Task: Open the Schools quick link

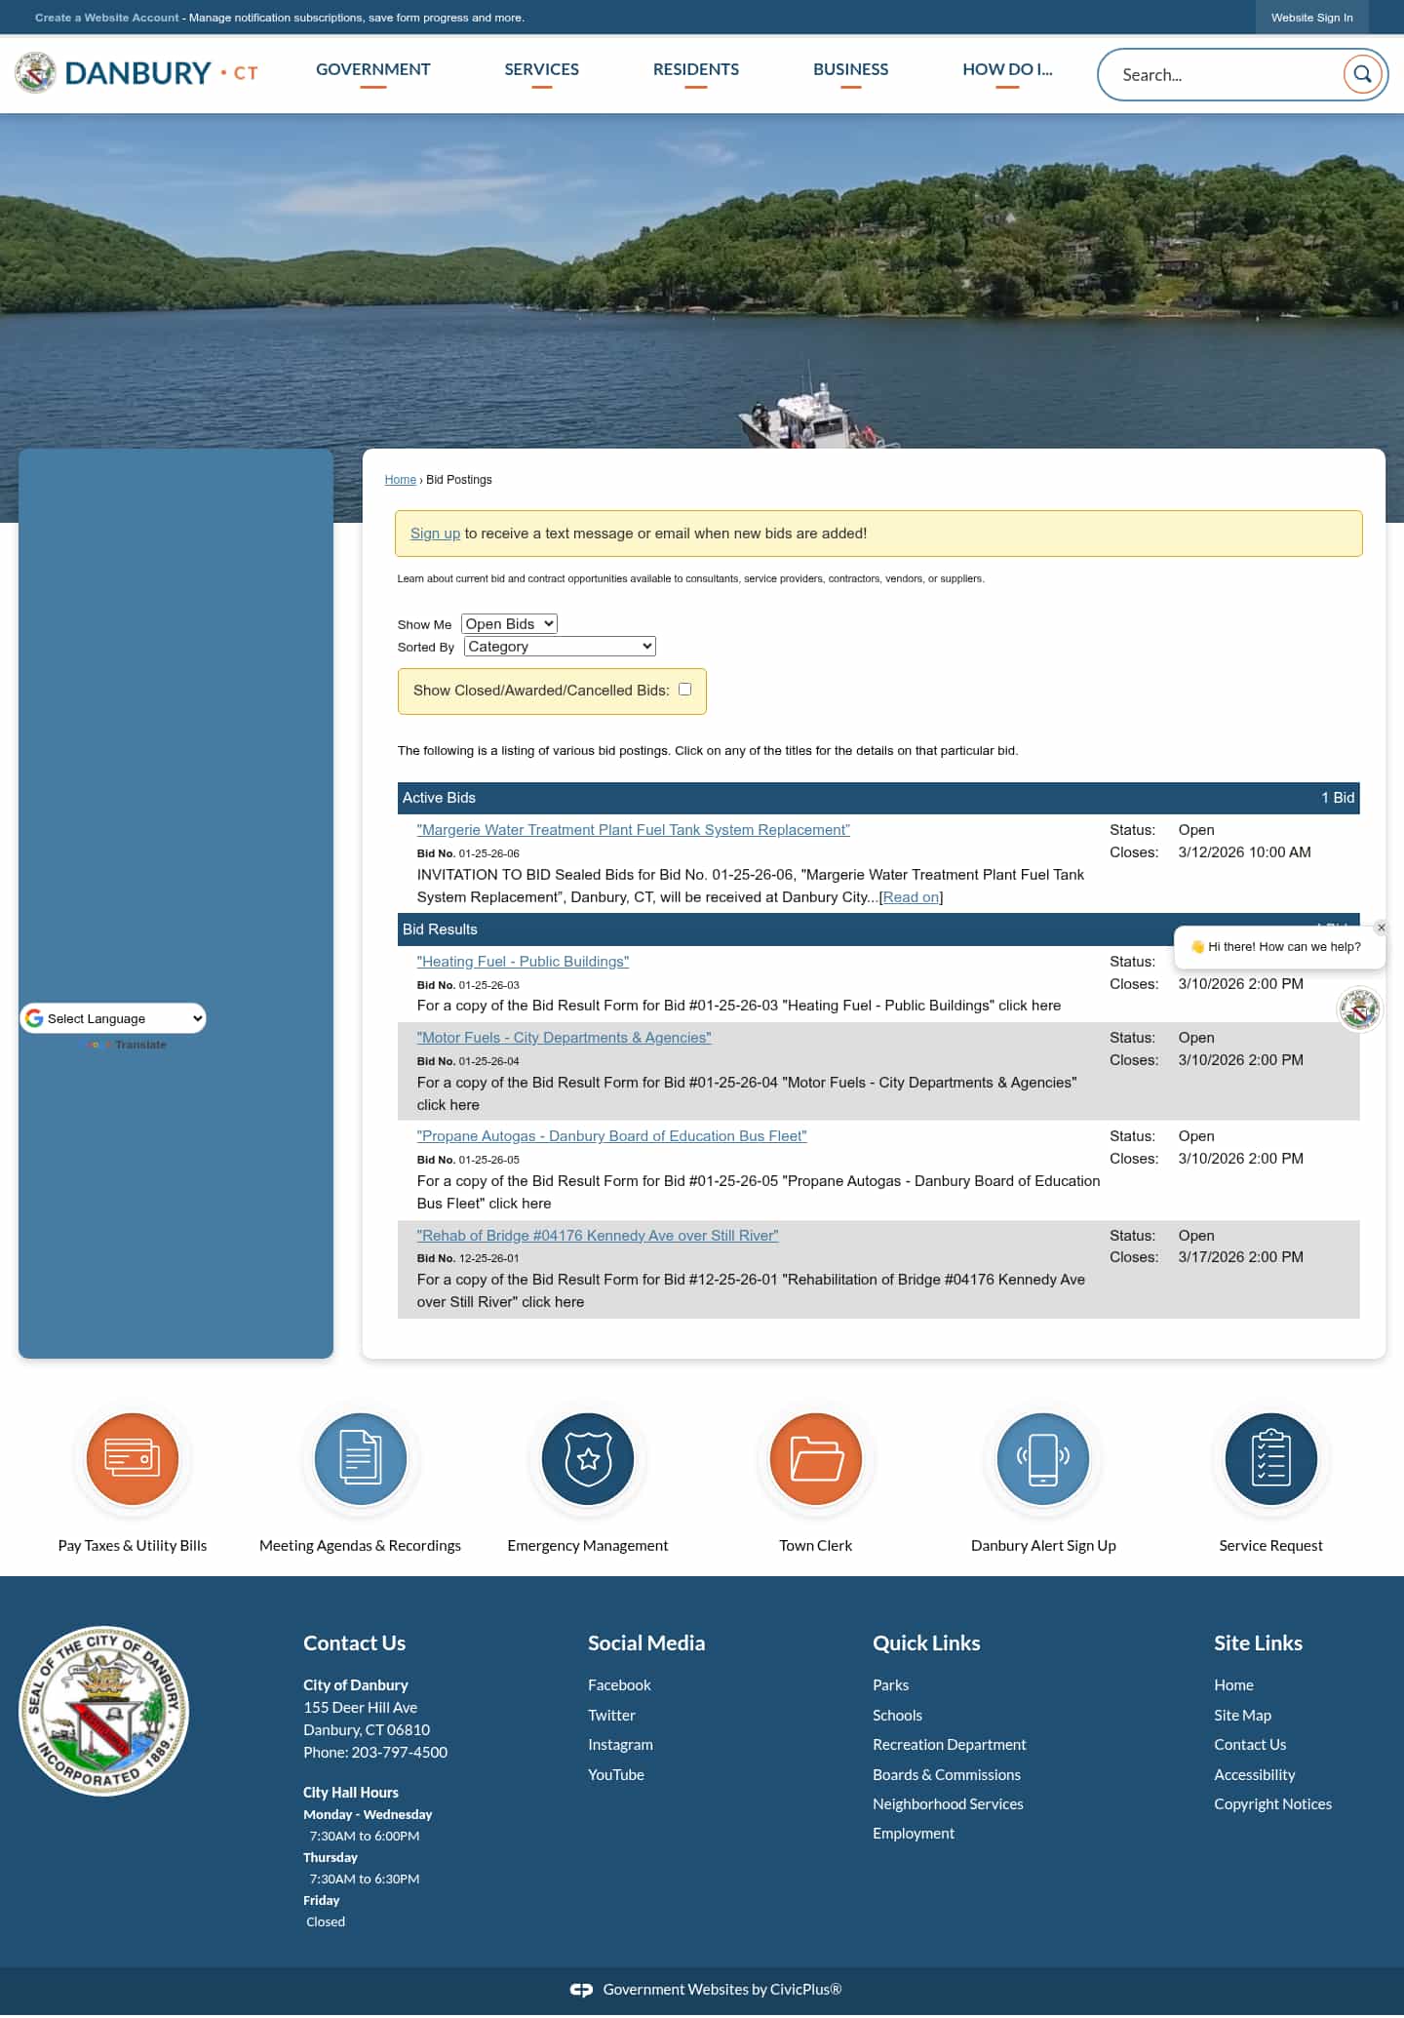Action: [897, 1716]
